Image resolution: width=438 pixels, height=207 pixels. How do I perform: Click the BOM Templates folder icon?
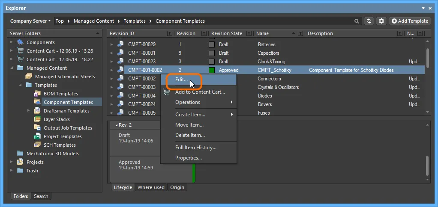[37, 94]
